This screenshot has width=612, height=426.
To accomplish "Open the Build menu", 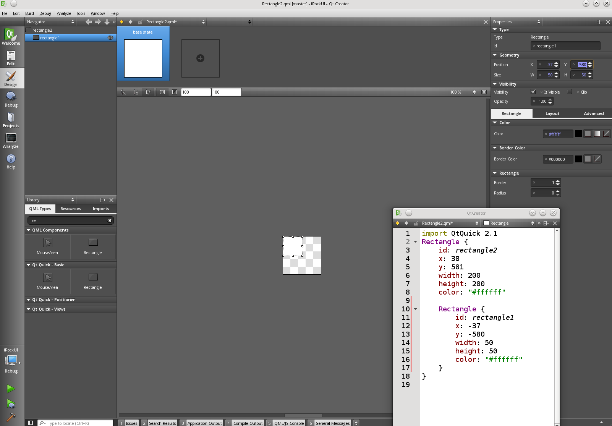I will click(x=29, y=13).
